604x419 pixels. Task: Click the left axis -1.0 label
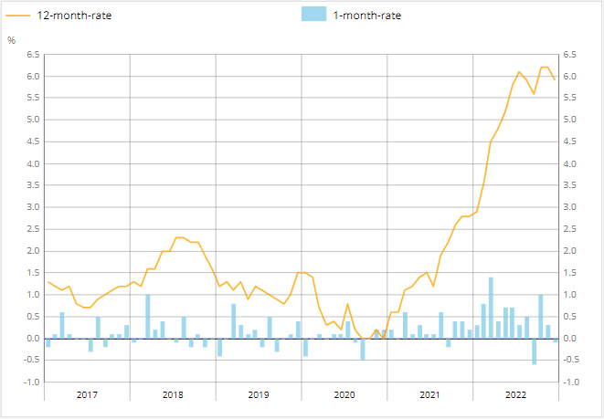point(30,382)
